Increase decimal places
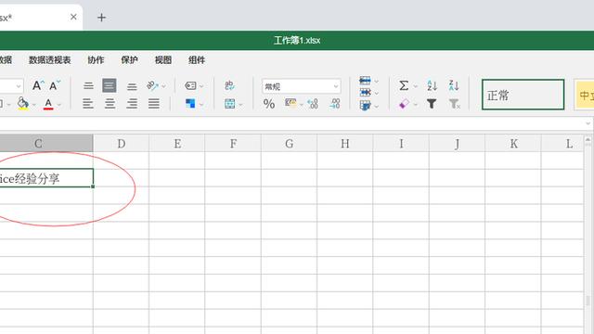594x334 pixels. click(x=335, y=103)
